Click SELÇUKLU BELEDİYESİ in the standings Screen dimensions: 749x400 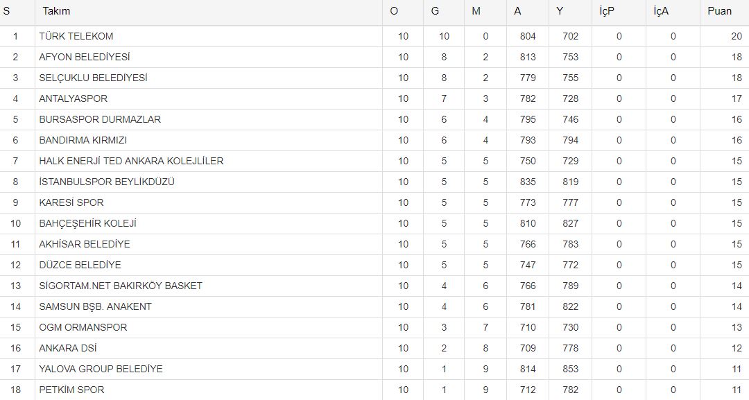(93, 78)
